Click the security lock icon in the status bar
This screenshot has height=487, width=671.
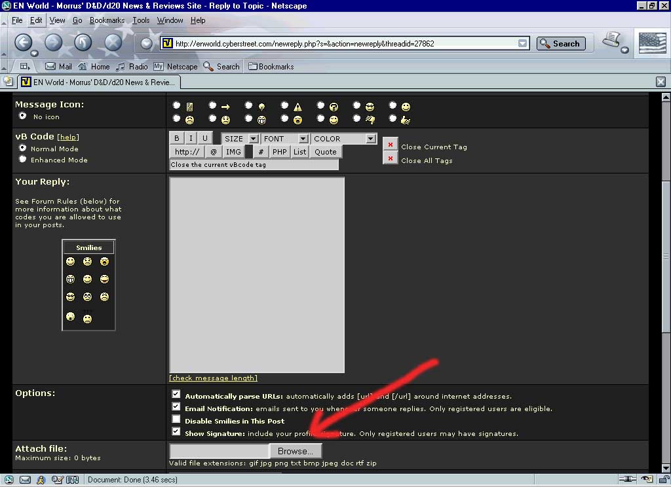(x=664, y=480)
